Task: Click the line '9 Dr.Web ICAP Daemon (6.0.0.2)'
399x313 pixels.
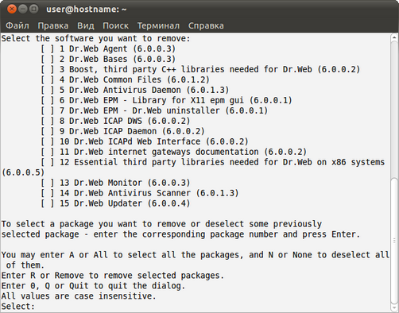Action: [132, 131]
